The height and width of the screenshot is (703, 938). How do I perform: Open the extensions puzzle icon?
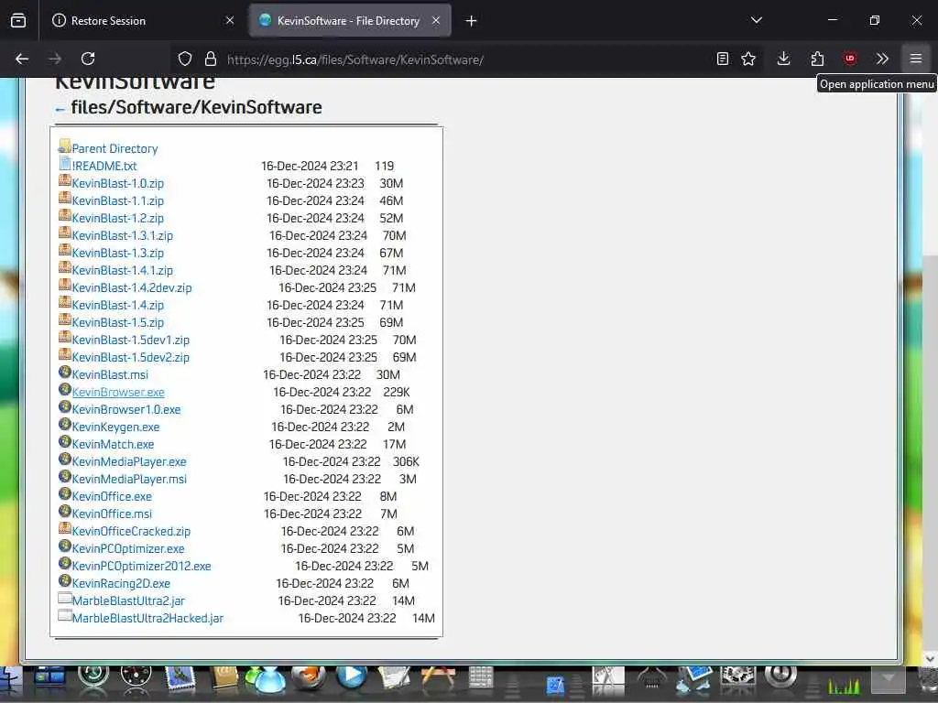pos(817,59)
